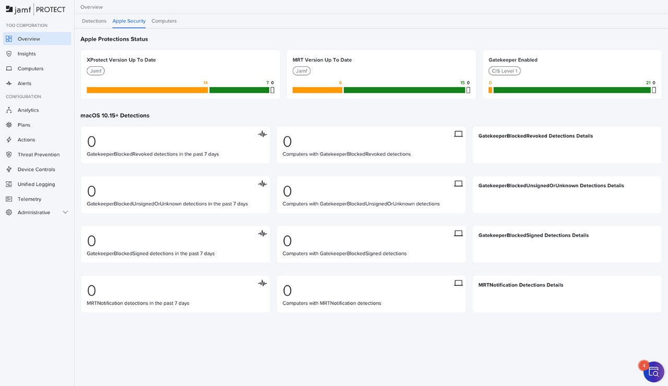Select Apple Security tab
The height and width of the screenshot is (386, 668).
click(129, 21)
